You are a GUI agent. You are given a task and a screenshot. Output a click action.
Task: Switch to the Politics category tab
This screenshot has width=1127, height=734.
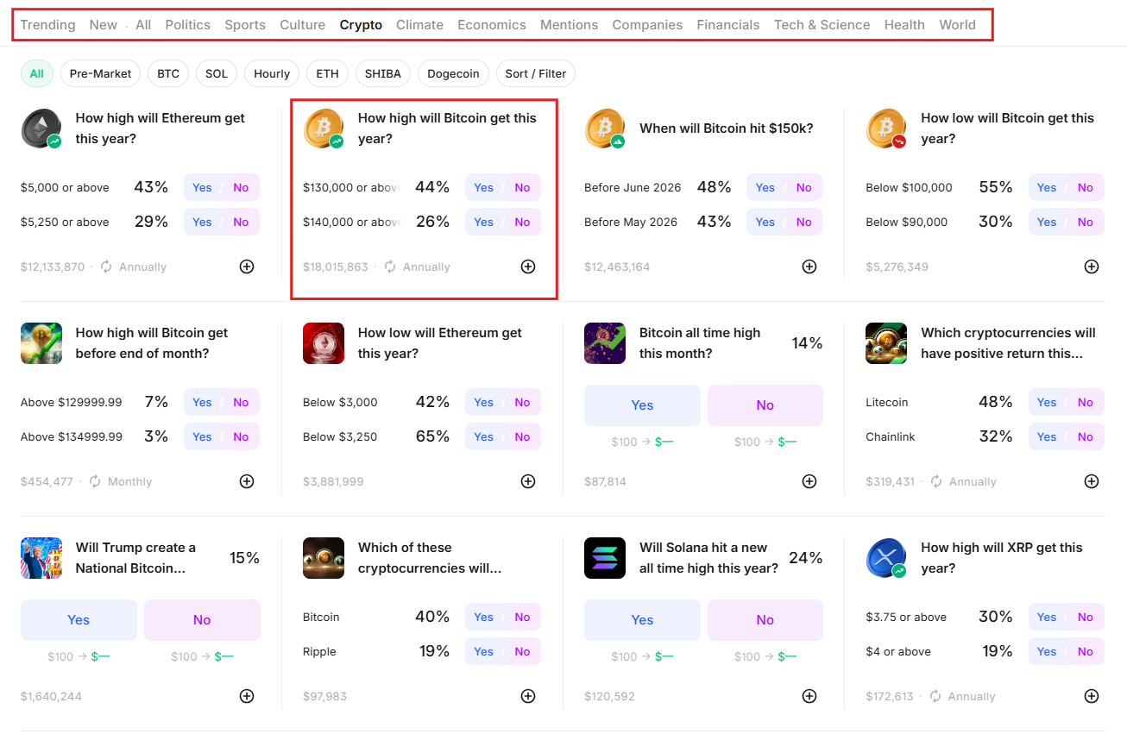(x=187, y=24)
